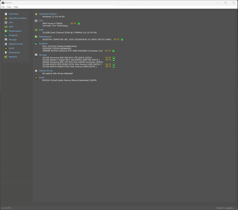
Task: Click the Motherboard icon in summary panel
Action: tap(36, 37)
